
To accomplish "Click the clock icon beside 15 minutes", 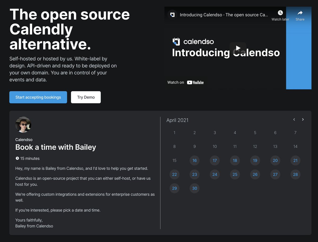I will tap(17, 159).
